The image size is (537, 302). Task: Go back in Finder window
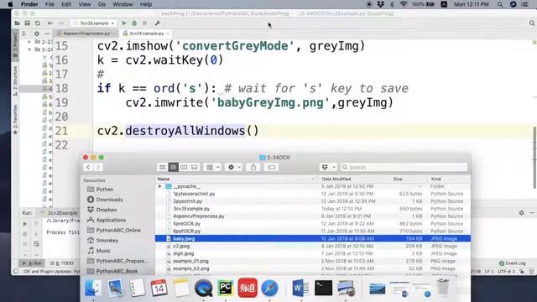pyautogui.click(x=88, y=167)
